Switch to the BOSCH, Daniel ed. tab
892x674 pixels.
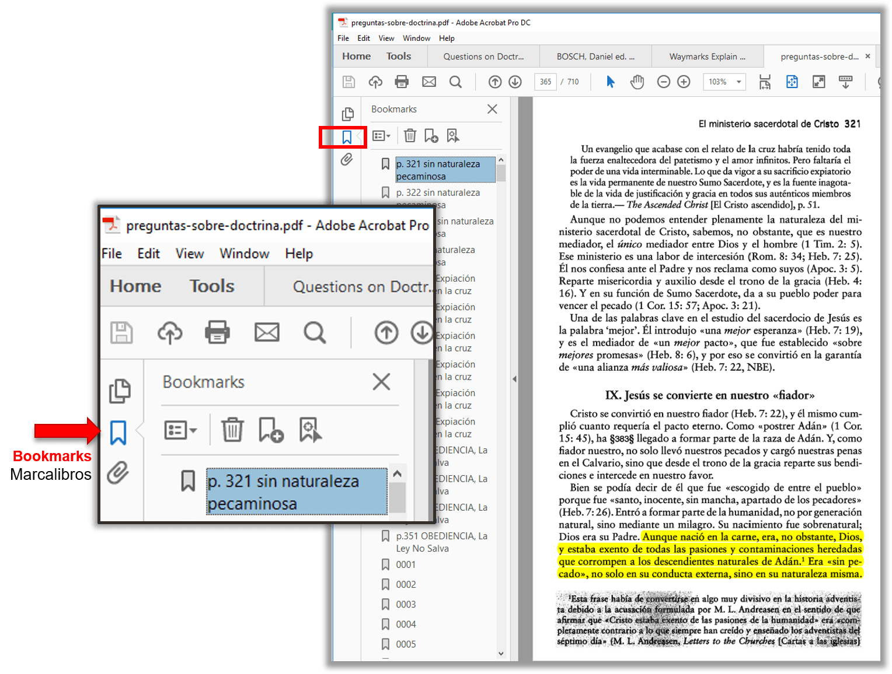[595, 57]
